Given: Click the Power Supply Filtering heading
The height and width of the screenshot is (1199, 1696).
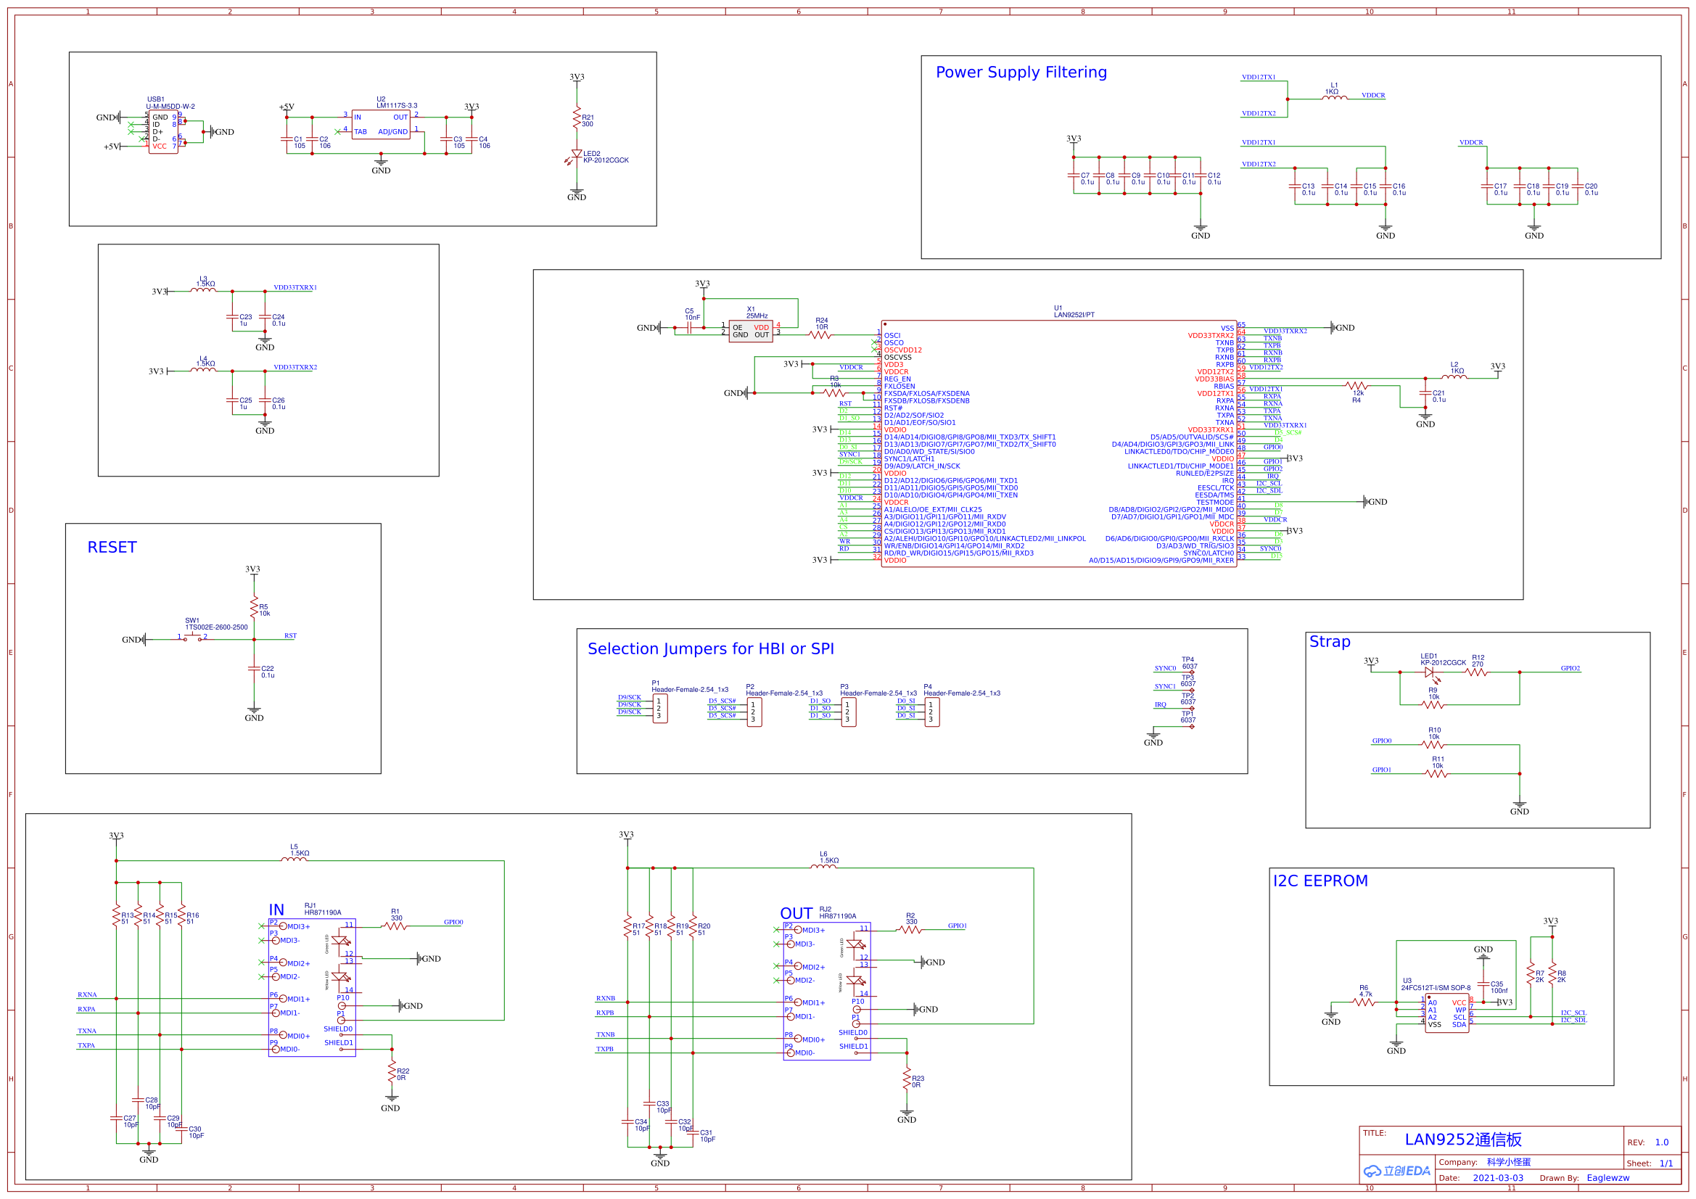Looking at the screenshot, I should pyautogui.click(x=1021, y=73).
